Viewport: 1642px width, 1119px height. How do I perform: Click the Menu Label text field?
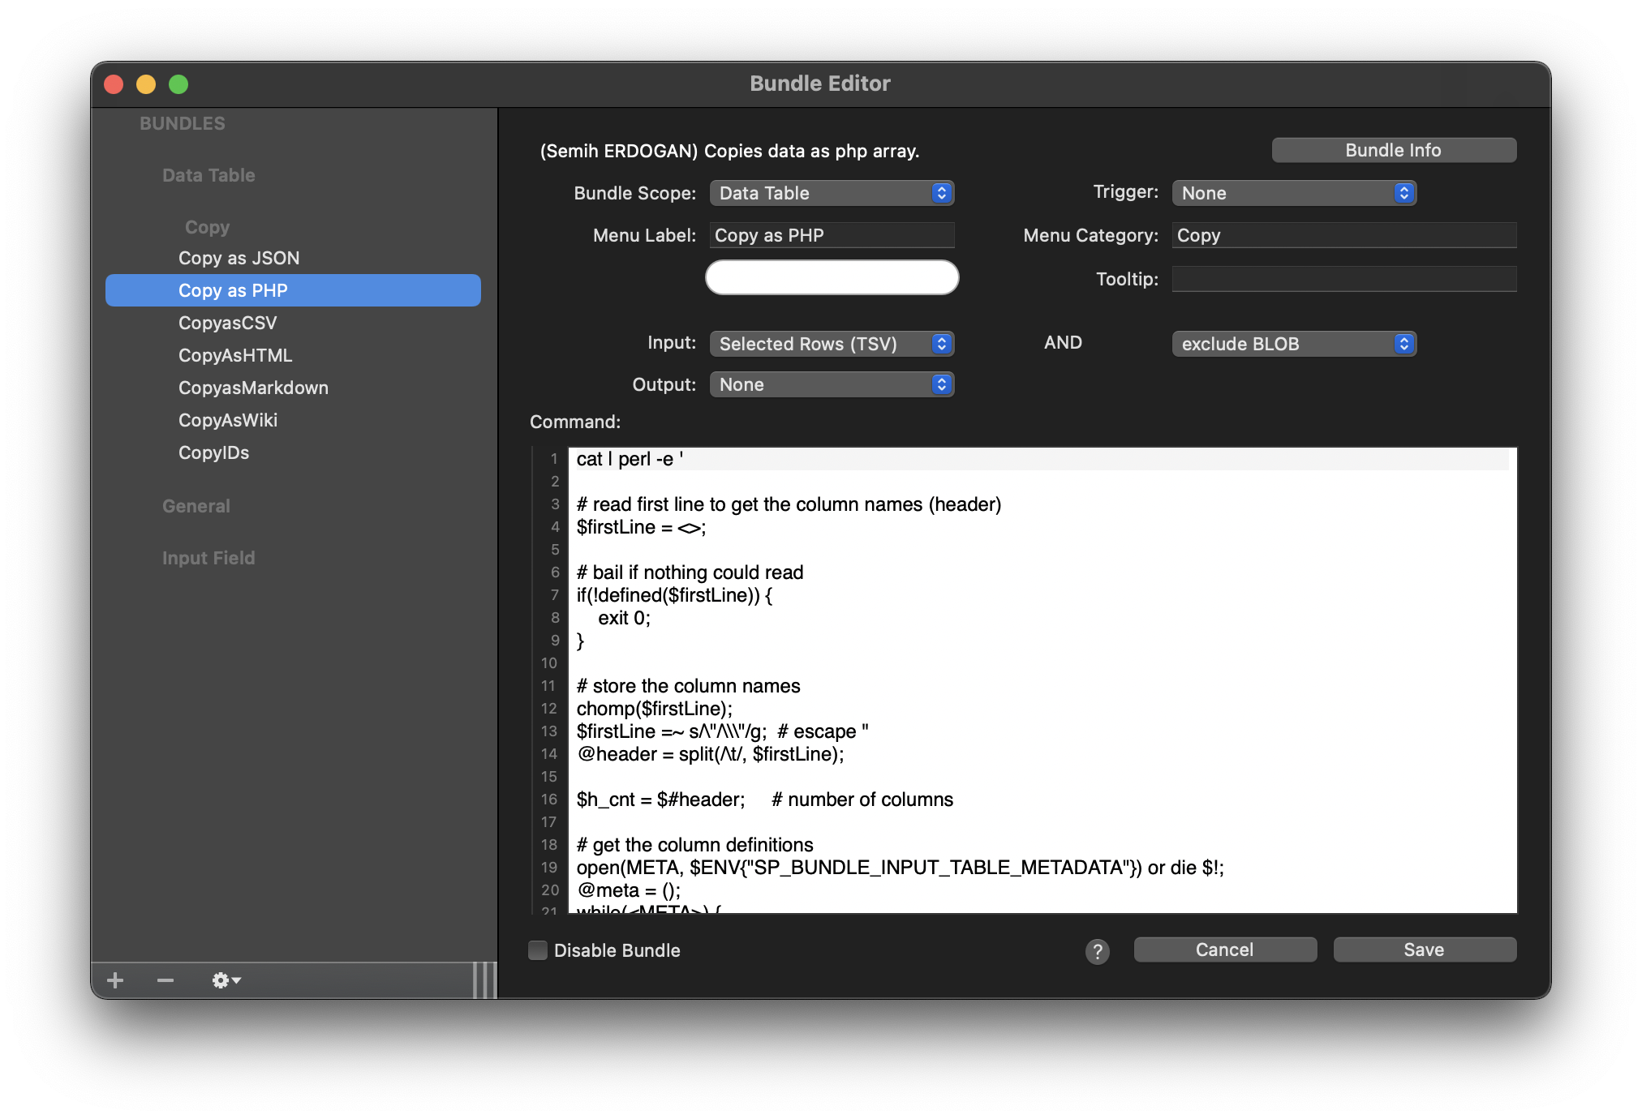pyautogui.click(x=832, y=235)
